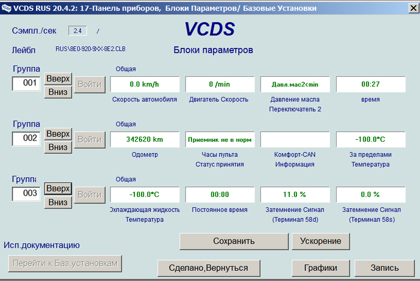Click Войти button next to group 003
Image resolution: width=420 pixels, height=281 pixels.
[90, 195]
